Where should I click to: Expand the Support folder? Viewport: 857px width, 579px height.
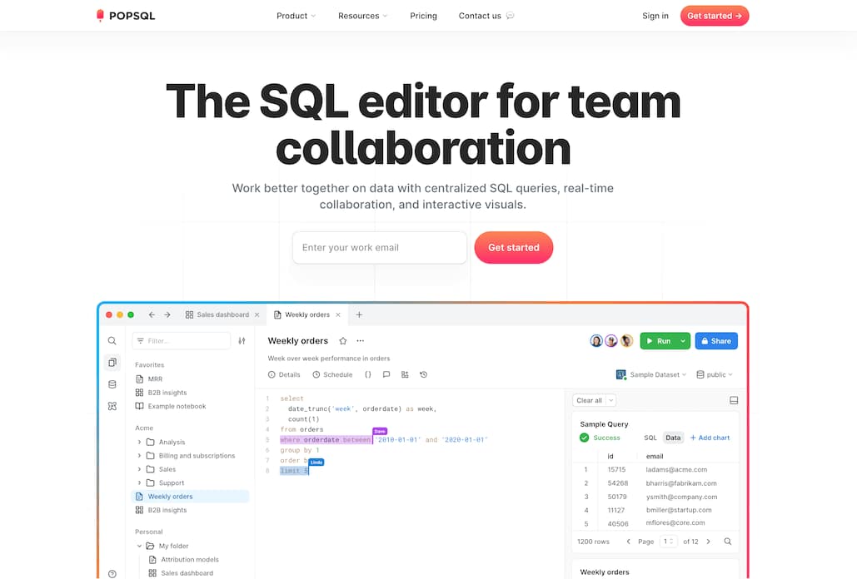(139, 483)
